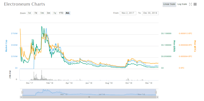The width and height of the screenshot is (204, 101).
Task: Click the Nov '18 navigator label
Action: [x=141, y=94]
